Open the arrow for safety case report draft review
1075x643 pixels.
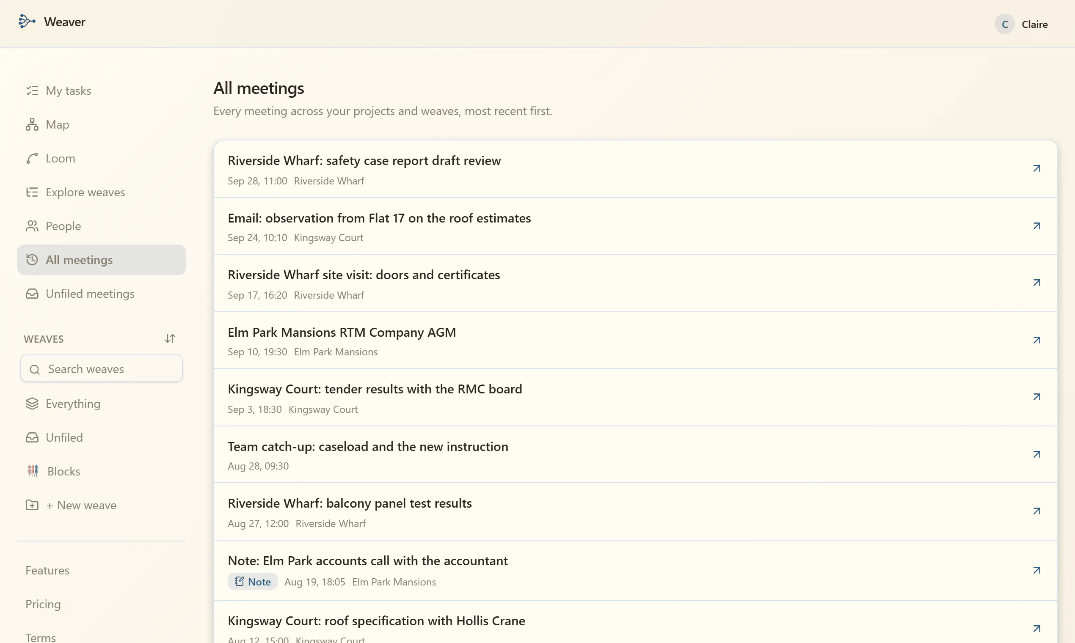coord(1036,168)
